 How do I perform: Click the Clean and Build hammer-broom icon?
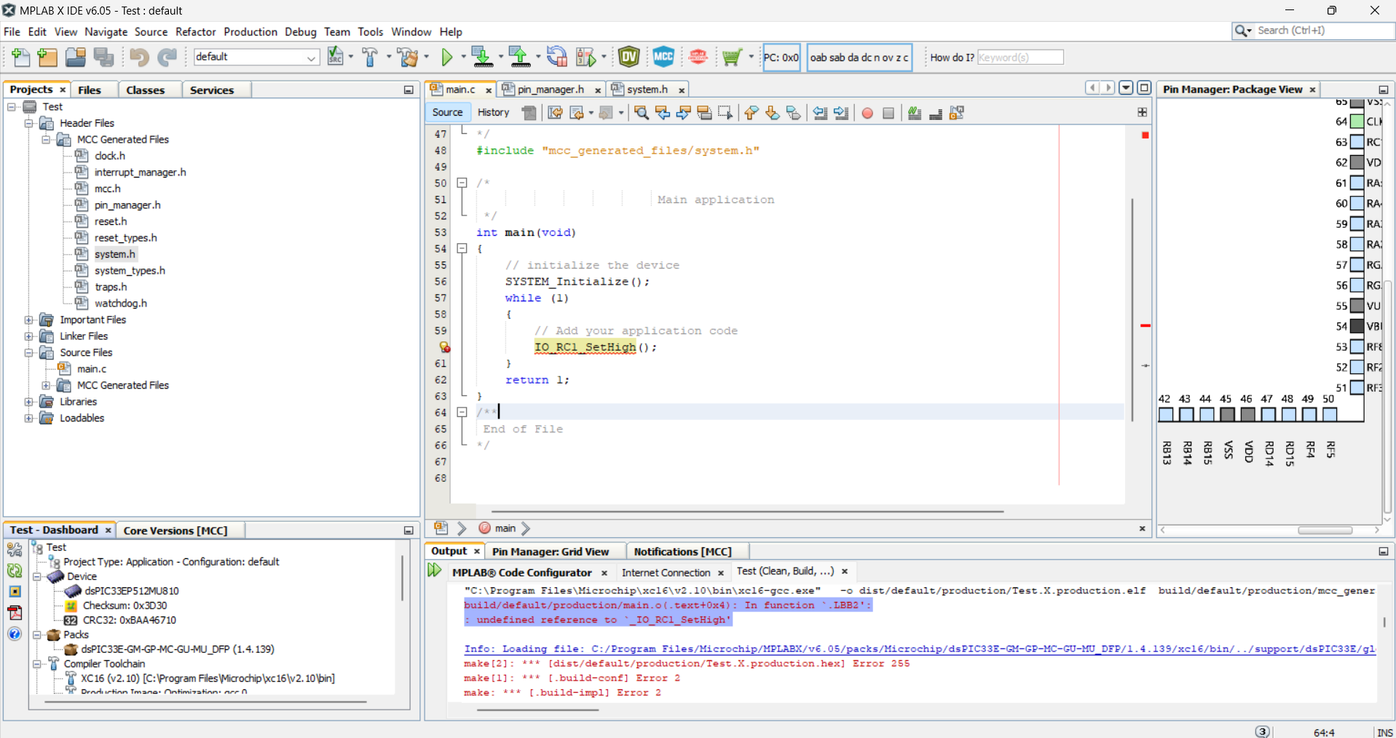coord(408,57)
